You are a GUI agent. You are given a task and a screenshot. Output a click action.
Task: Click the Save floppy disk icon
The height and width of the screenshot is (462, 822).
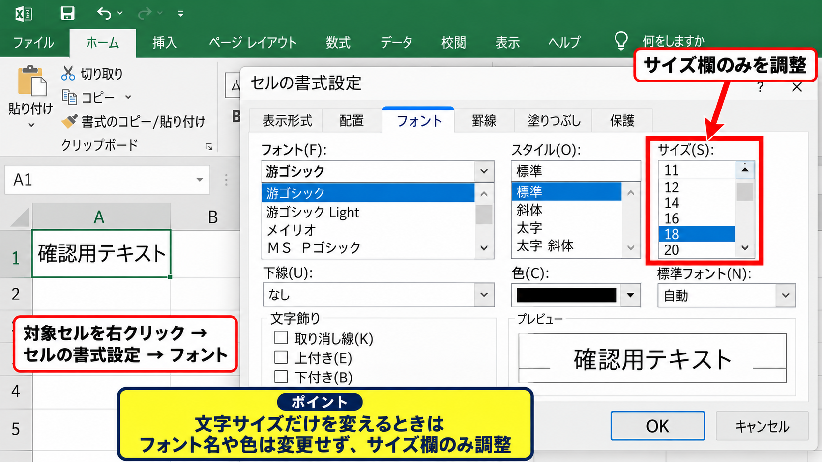(x=67, y=13)
